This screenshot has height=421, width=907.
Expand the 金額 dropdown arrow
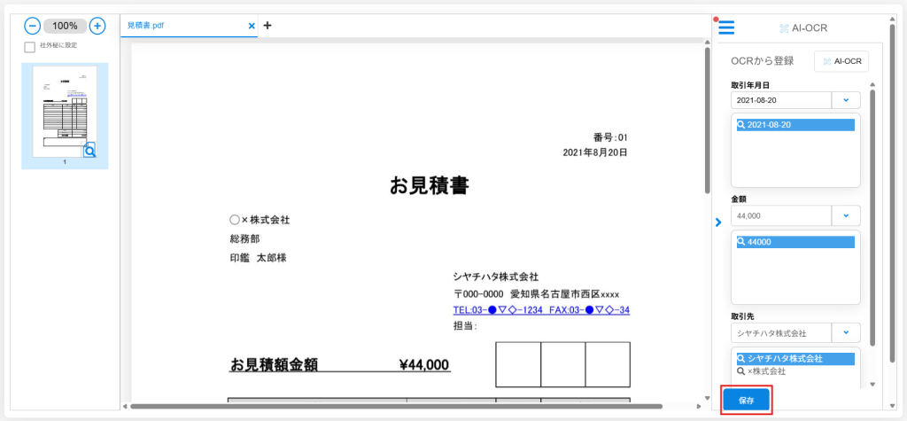[846, 215]
